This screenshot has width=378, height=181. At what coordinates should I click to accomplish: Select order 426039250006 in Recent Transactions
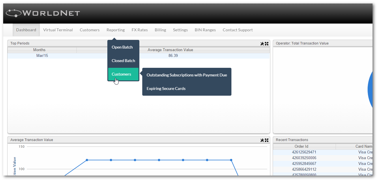point(304,158)
